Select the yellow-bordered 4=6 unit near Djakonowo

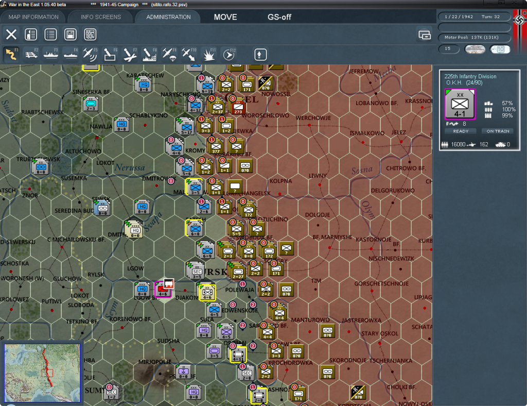[x=207, y=293]
